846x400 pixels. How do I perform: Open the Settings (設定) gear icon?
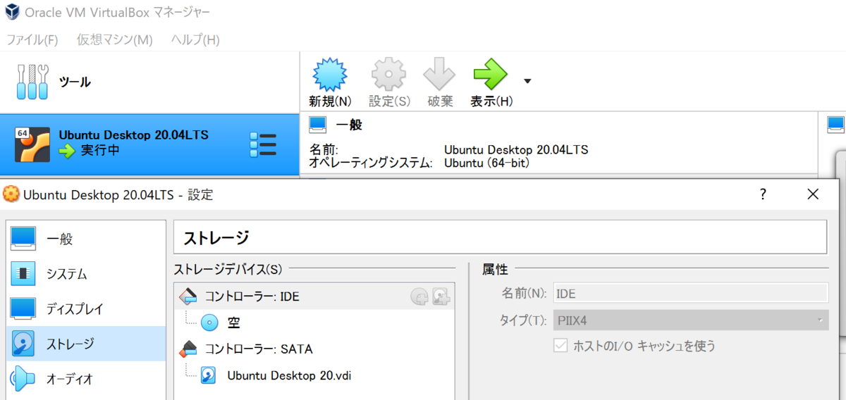pyautogui.click(x=388, y=73)
